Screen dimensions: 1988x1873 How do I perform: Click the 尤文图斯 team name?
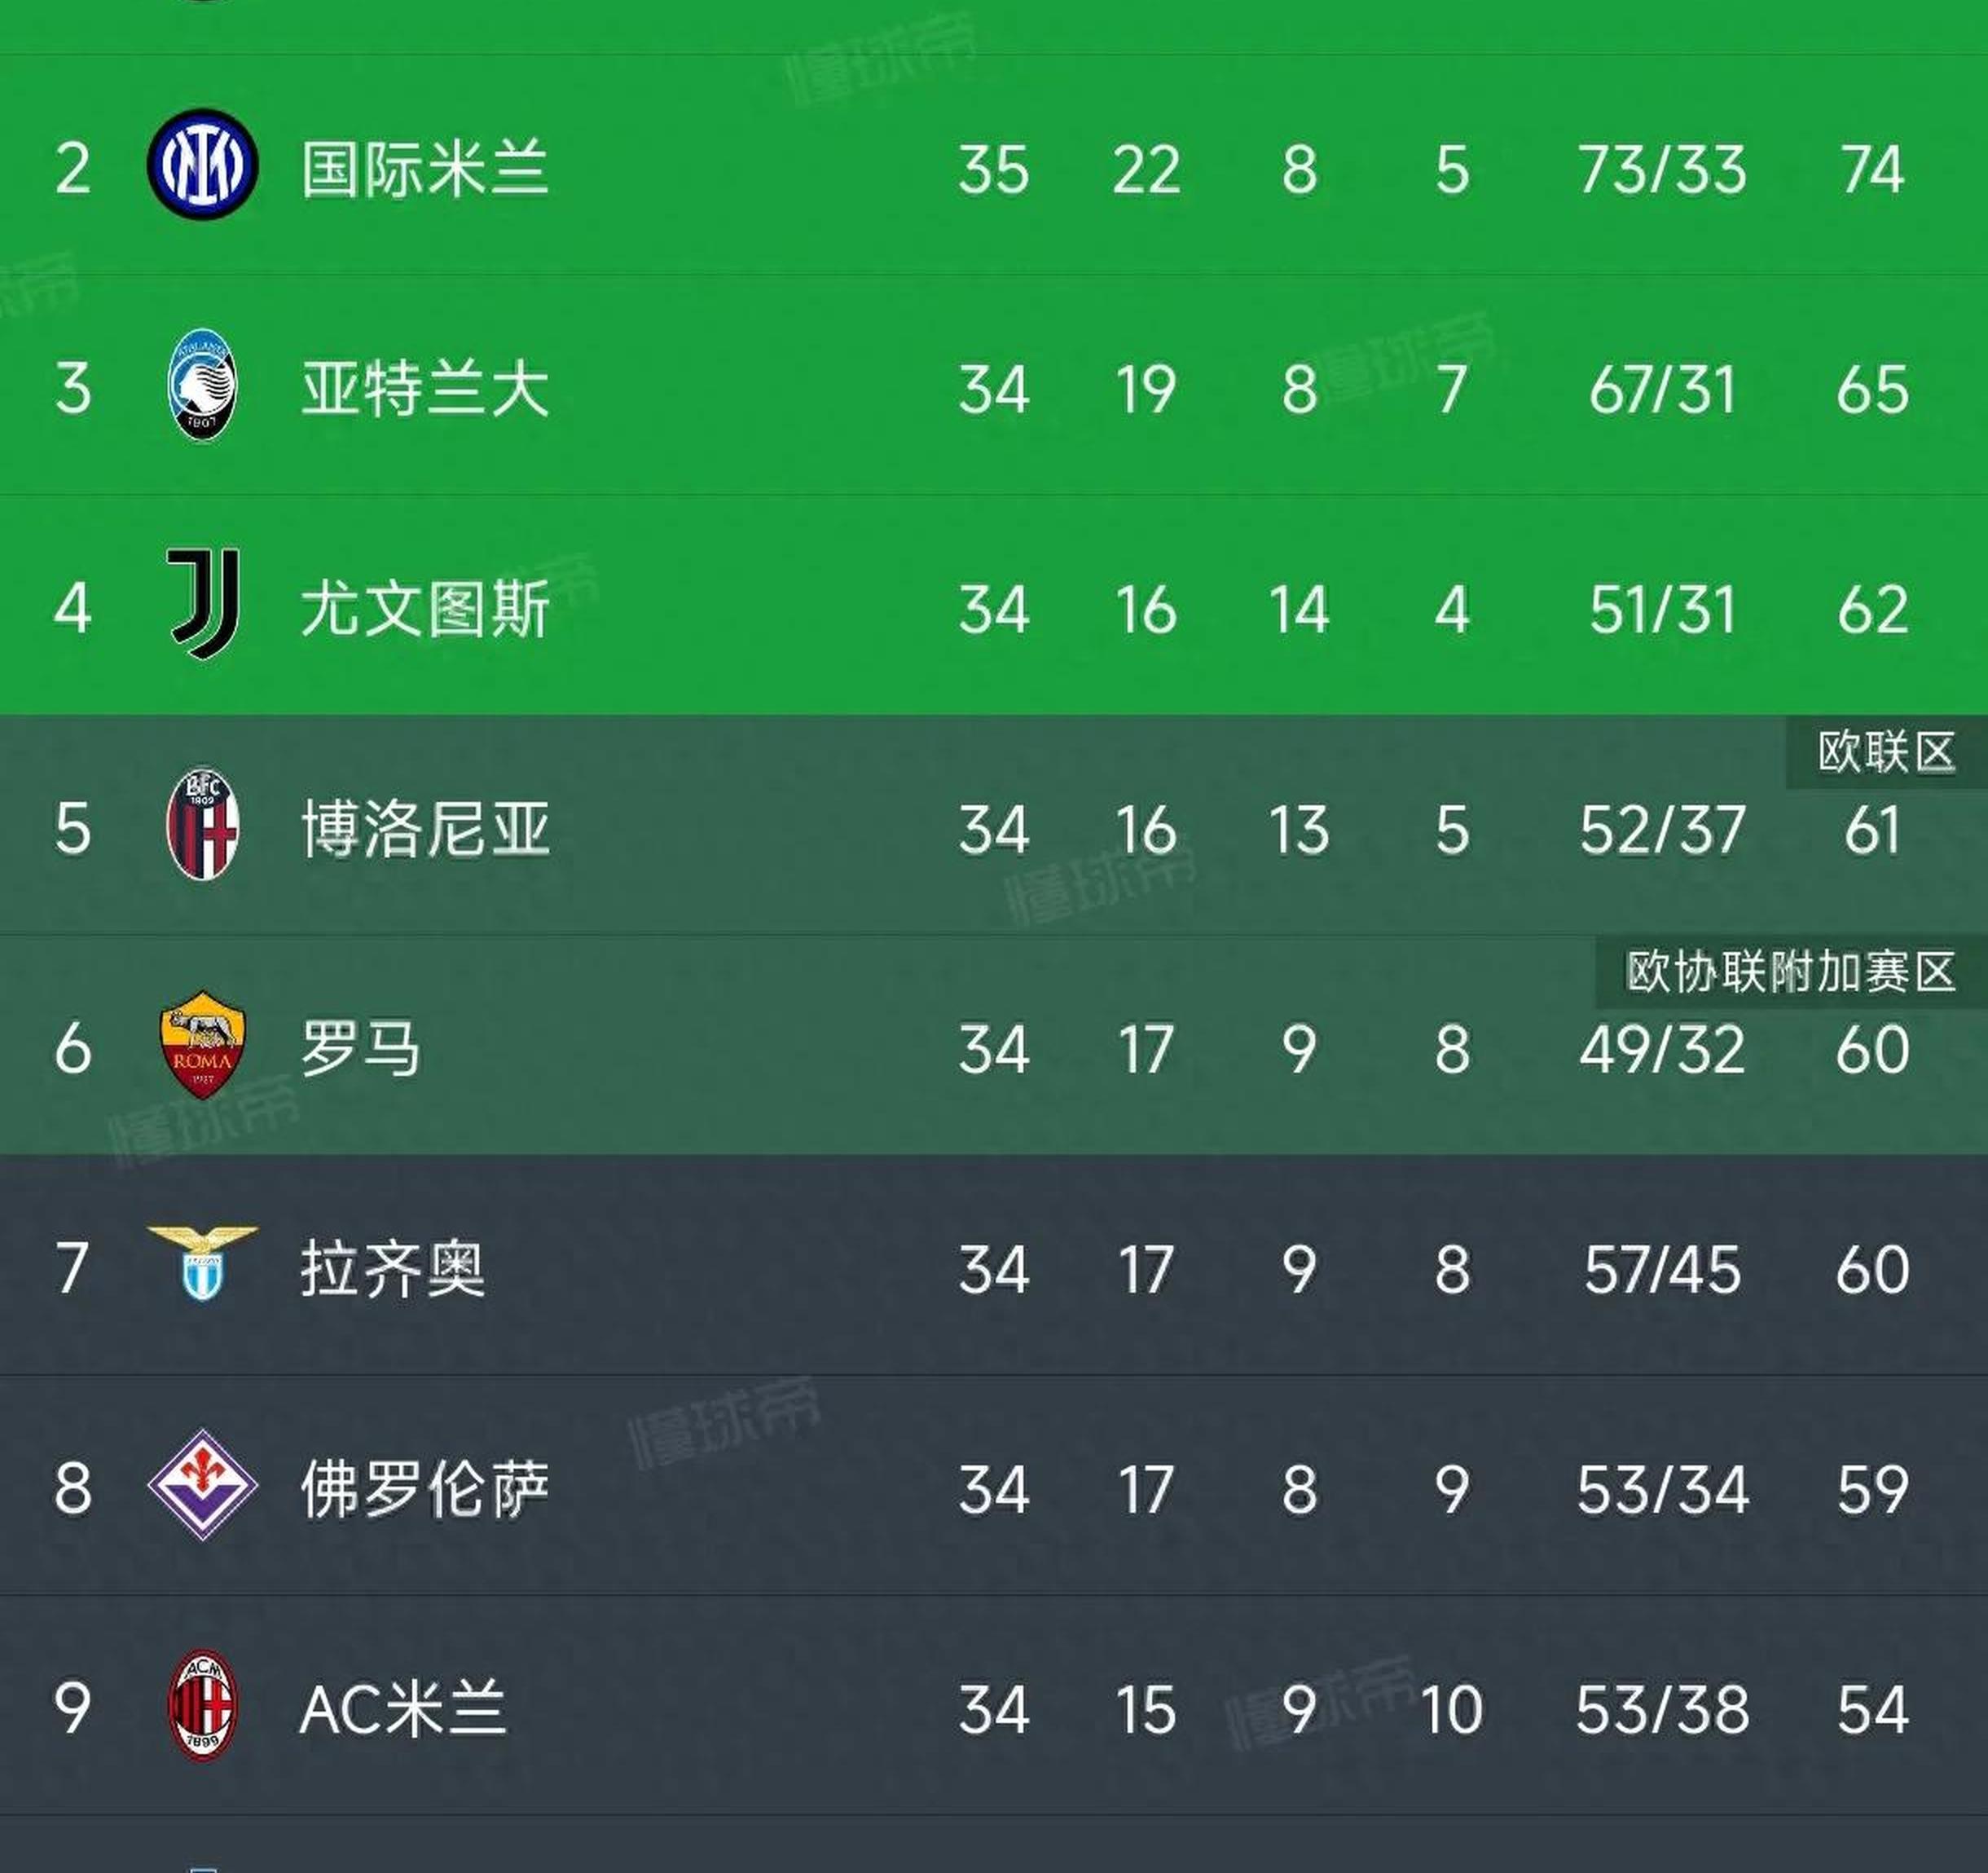tap(425, 608)
